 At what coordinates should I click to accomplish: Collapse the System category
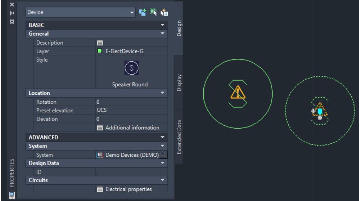click(x=162, y=146)
